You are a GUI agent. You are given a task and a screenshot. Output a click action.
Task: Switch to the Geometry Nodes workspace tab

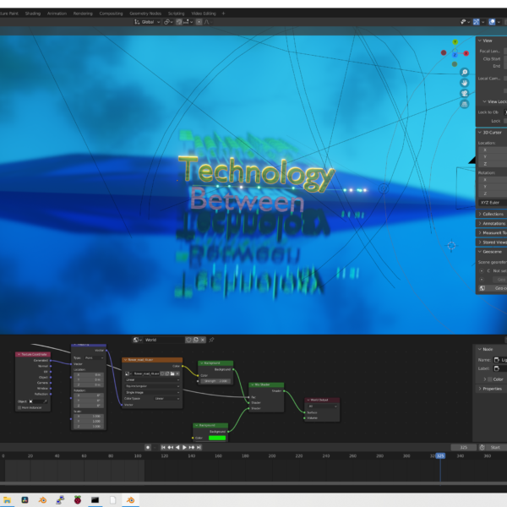click(150, 14)
